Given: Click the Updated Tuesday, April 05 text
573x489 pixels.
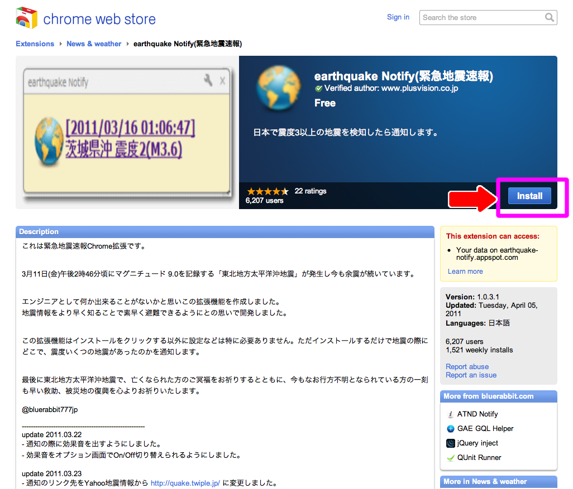Looking at the screenshot, I should click(x=491, y=309).
